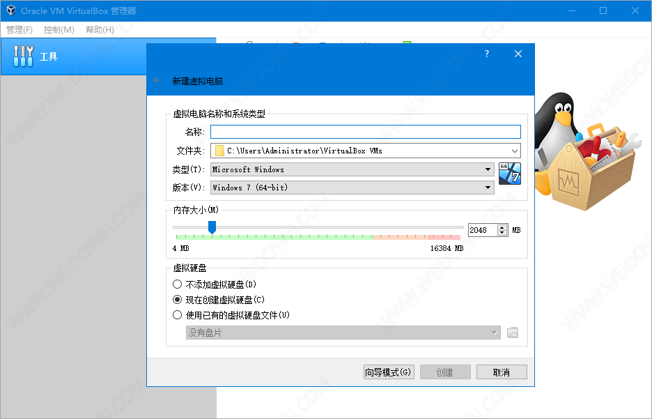Click the penguin toolbox welcome image
652x419 pixels.
coord(590,153)
